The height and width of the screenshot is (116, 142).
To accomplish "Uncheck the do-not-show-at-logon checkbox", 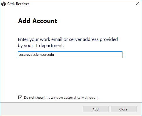I will pos(20,98).
